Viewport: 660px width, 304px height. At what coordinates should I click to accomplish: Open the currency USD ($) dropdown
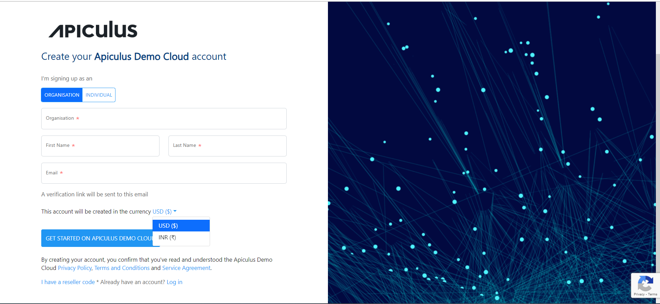point(164,211)
